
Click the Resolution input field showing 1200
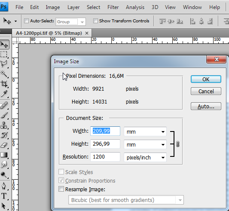tap(105, 157)
